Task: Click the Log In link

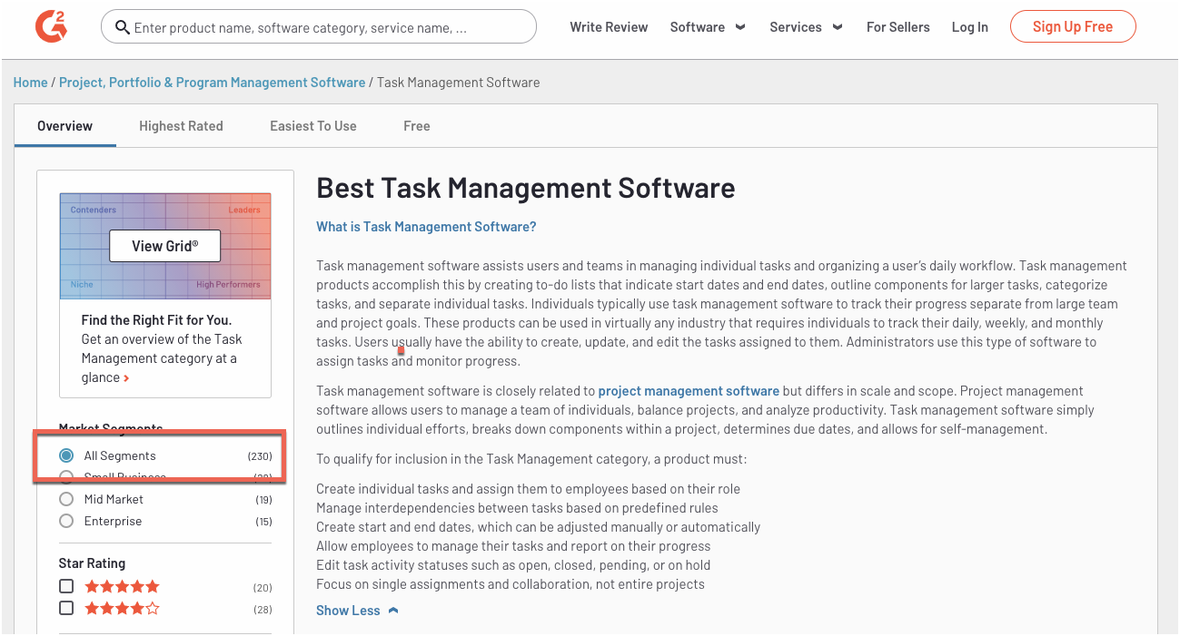Action: tap(970, 27)
